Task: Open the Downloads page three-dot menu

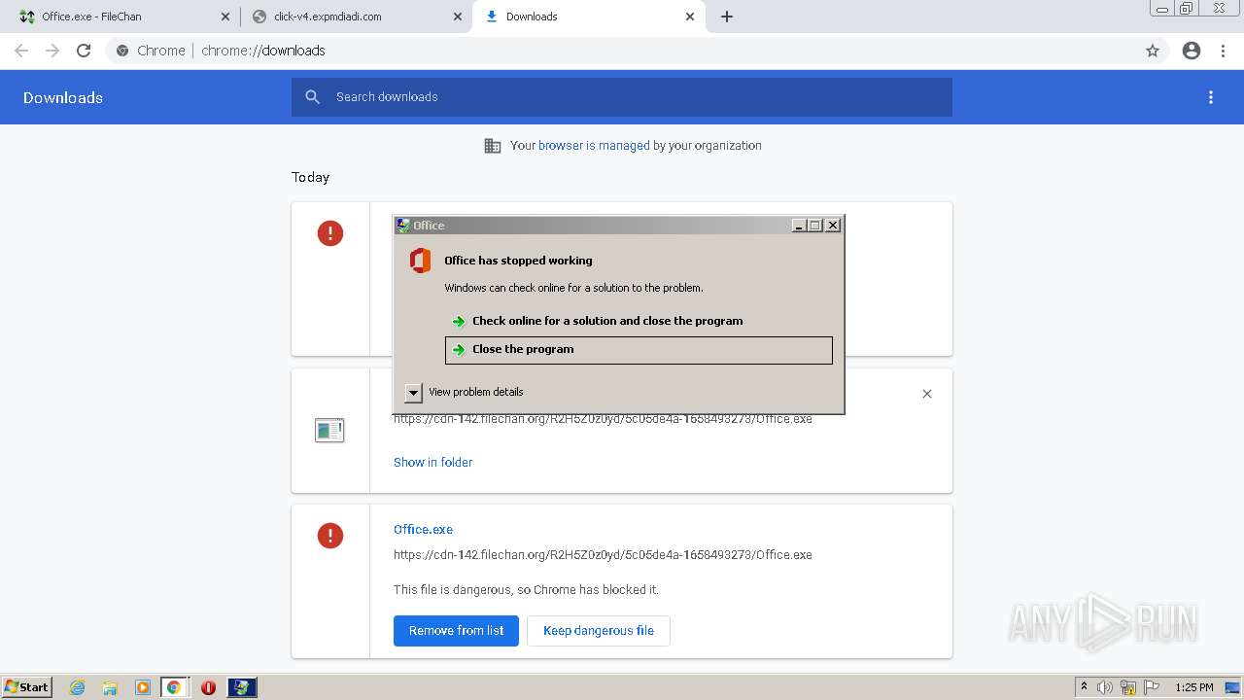Action: pos(1211,97)
